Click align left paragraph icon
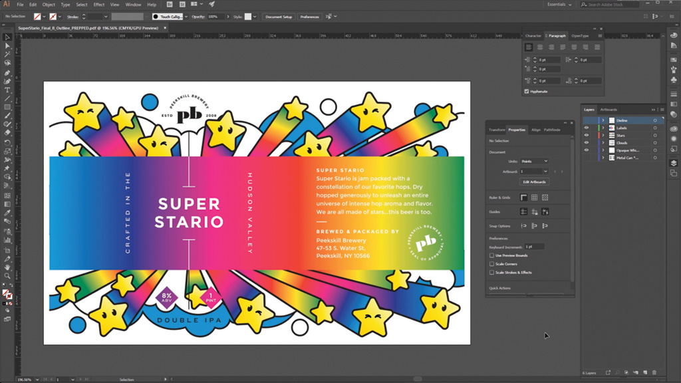Viewport: 681px width, 383px height. 529,47
